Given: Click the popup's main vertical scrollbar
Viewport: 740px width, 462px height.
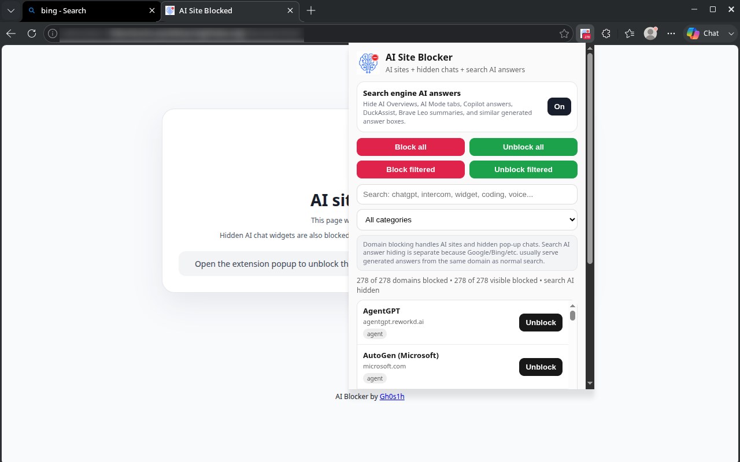Looking at the screenshot, I should click(590, 159).
